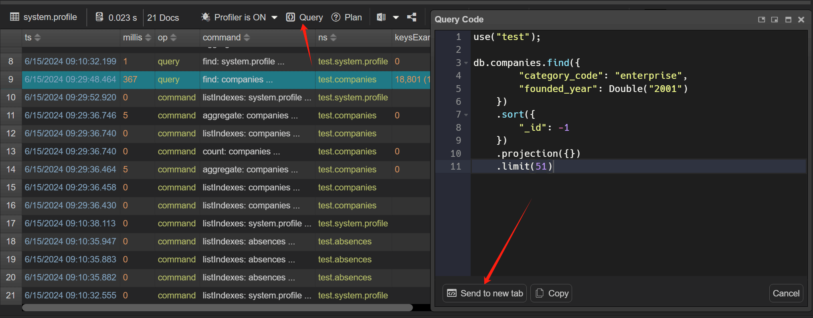This screenshot has width=813, height=318.
Task: Click second dock layout icon in Query Code
Action: pos(775,19)
